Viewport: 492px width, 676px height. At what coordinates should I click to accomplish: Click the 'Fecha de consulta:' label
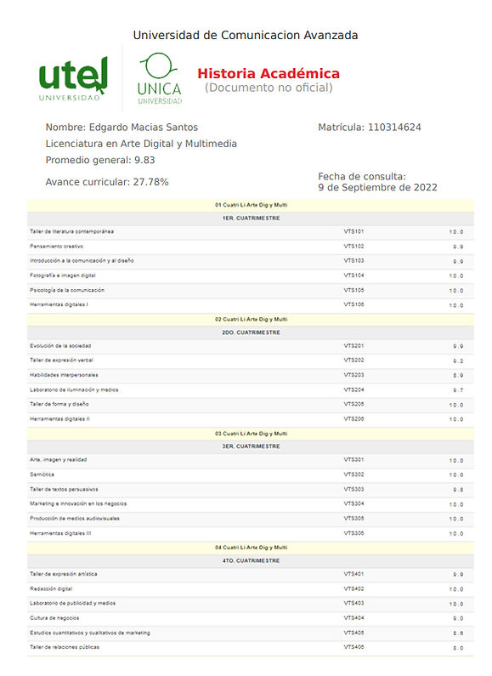pos(362,176)
